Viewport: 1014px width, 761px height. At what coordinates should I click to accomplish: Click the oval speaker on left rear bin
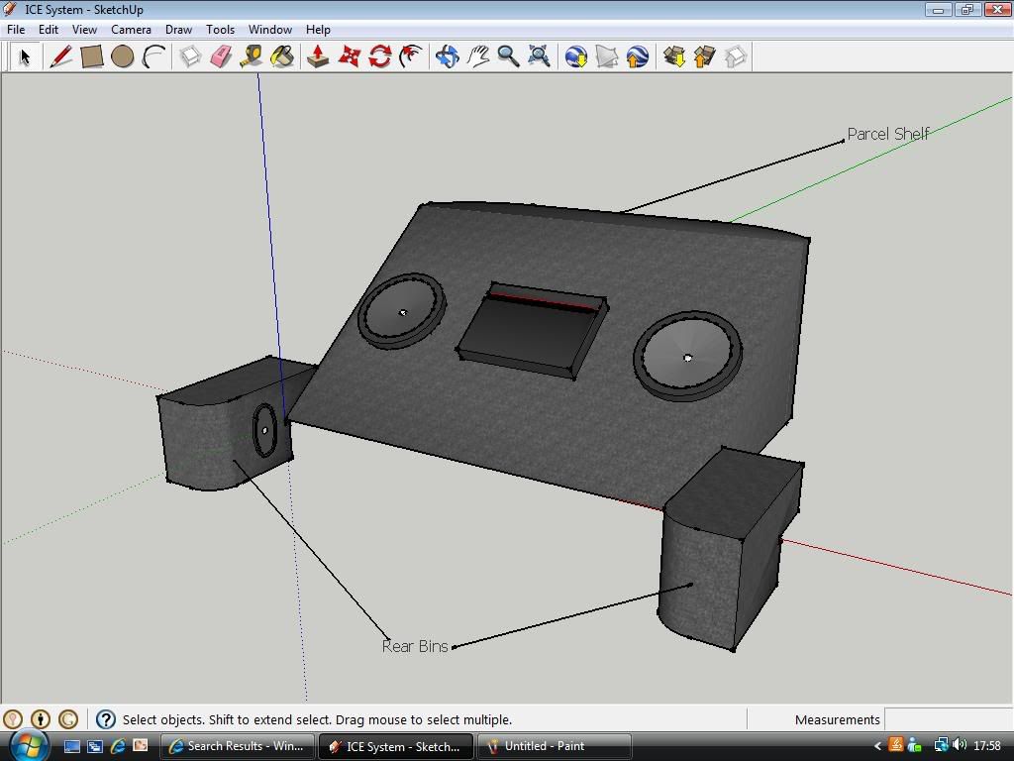(264, 430)
